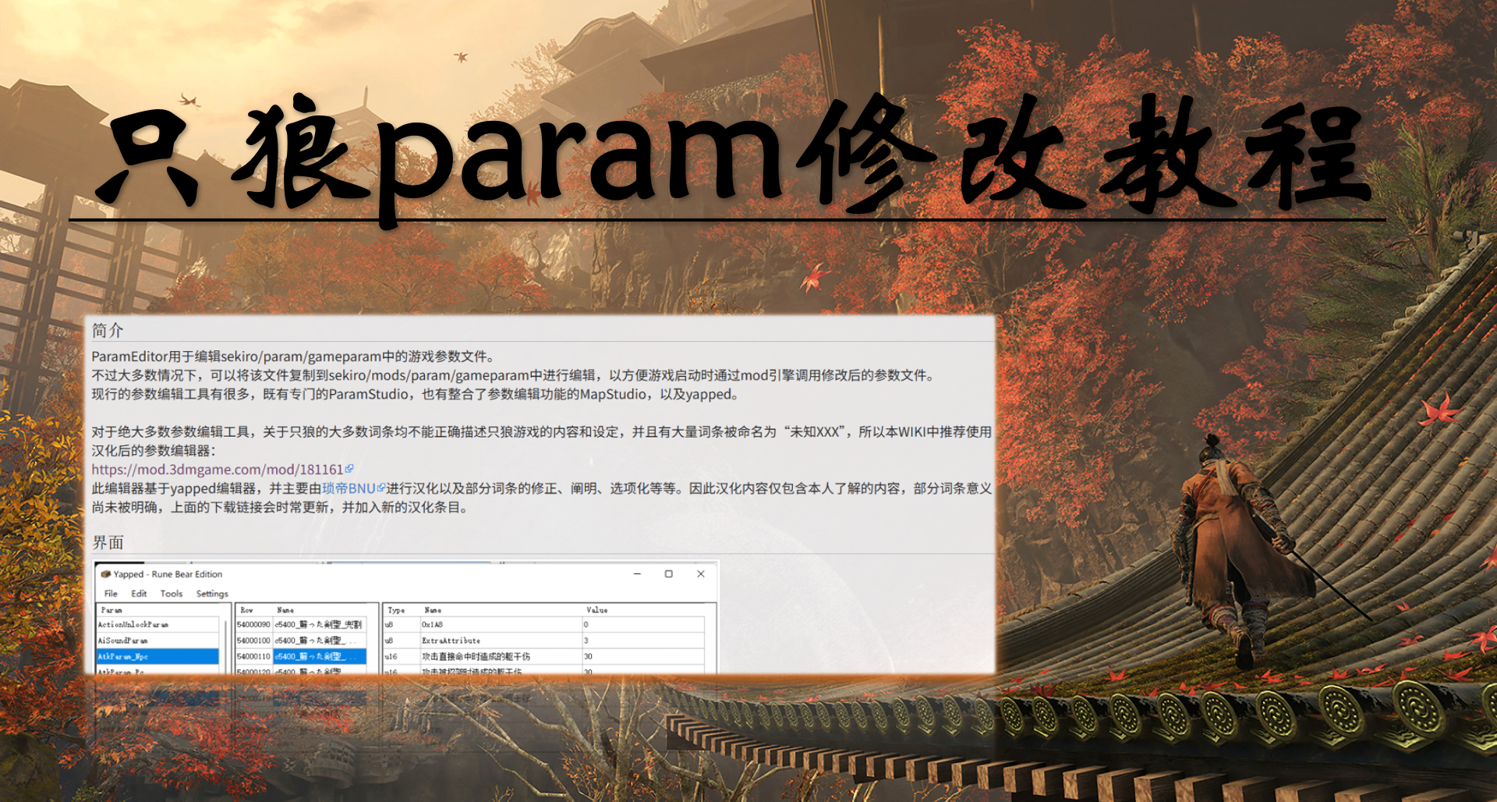The width and height of the screenshot is (1497, 802).
Task: Select row 54000090 in the Row list
Action: tap(253, 625)
